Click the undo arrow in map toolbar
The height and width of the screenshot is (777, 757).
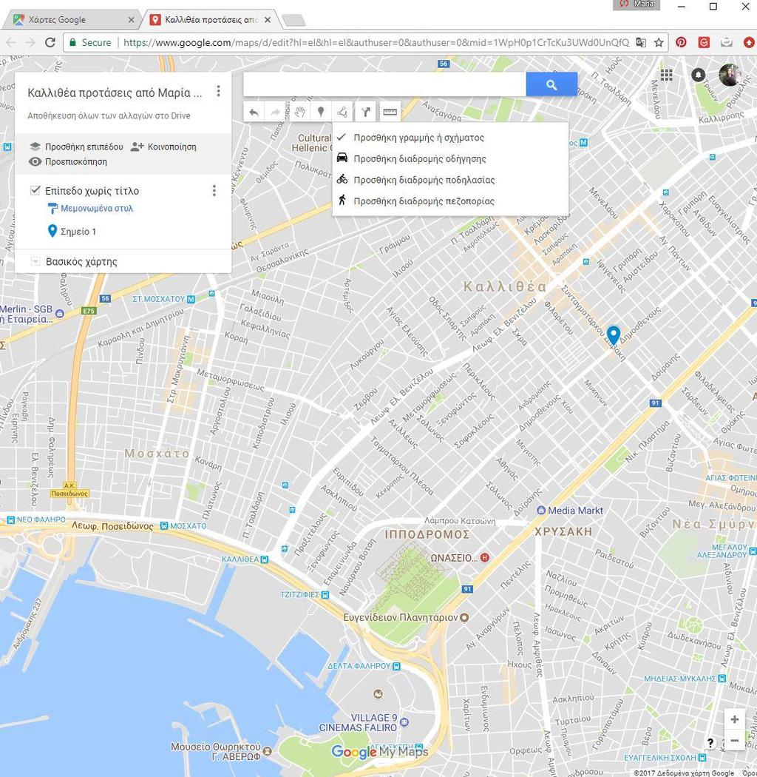coord(254,112)
